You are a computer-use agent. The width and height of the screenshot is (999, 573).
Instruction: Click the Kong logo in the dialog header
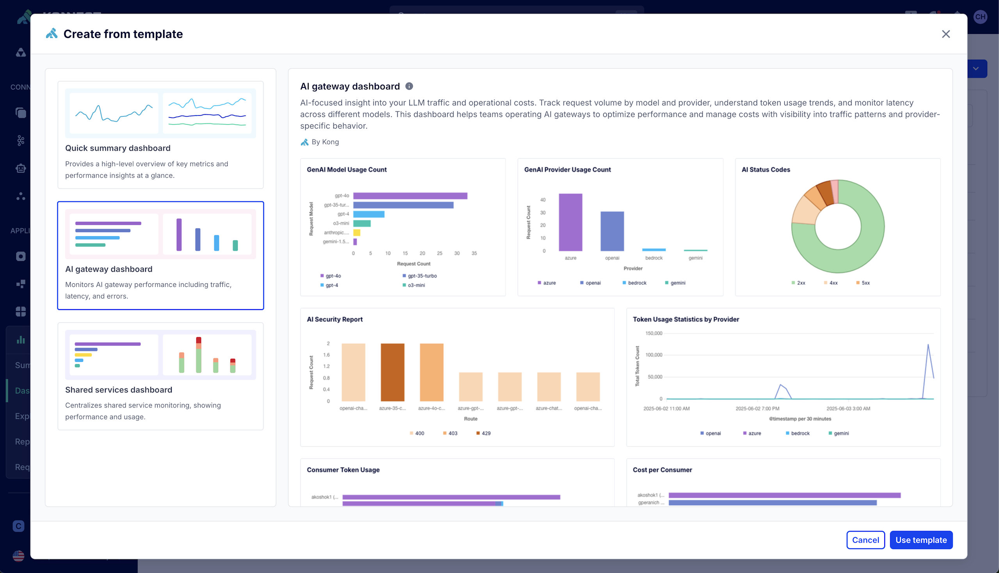pyautogui.click(x=52, y=34)
